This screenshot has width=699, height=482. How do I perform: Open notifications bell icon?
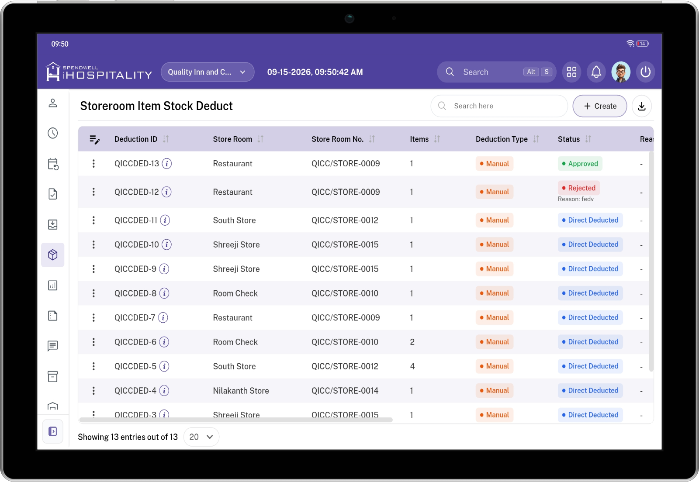coord(596,72)
